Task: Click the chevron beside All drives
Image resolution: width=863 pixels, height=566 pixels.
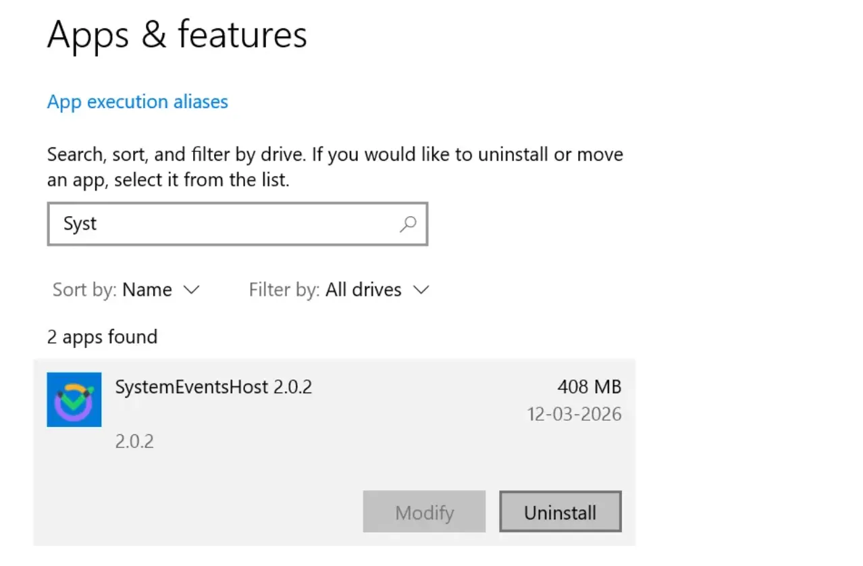Action: point(421,290)
